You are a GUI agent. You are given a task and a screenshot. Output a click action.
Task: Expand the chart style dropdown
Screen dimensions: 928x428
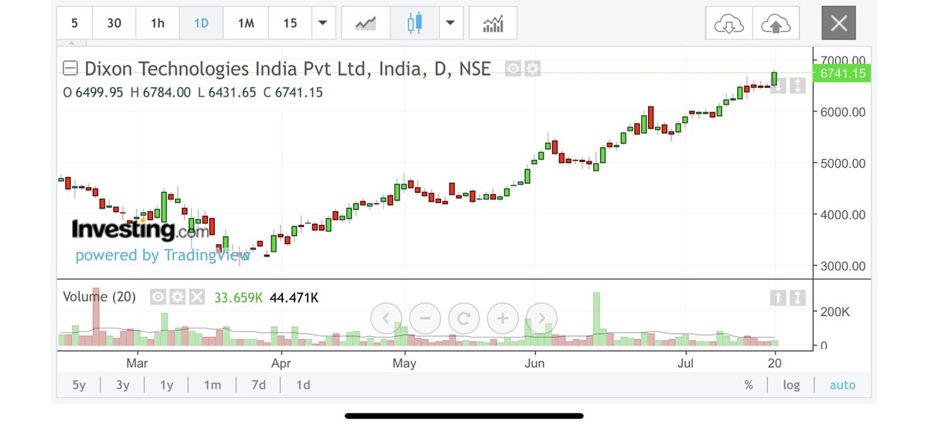[451, 23]
